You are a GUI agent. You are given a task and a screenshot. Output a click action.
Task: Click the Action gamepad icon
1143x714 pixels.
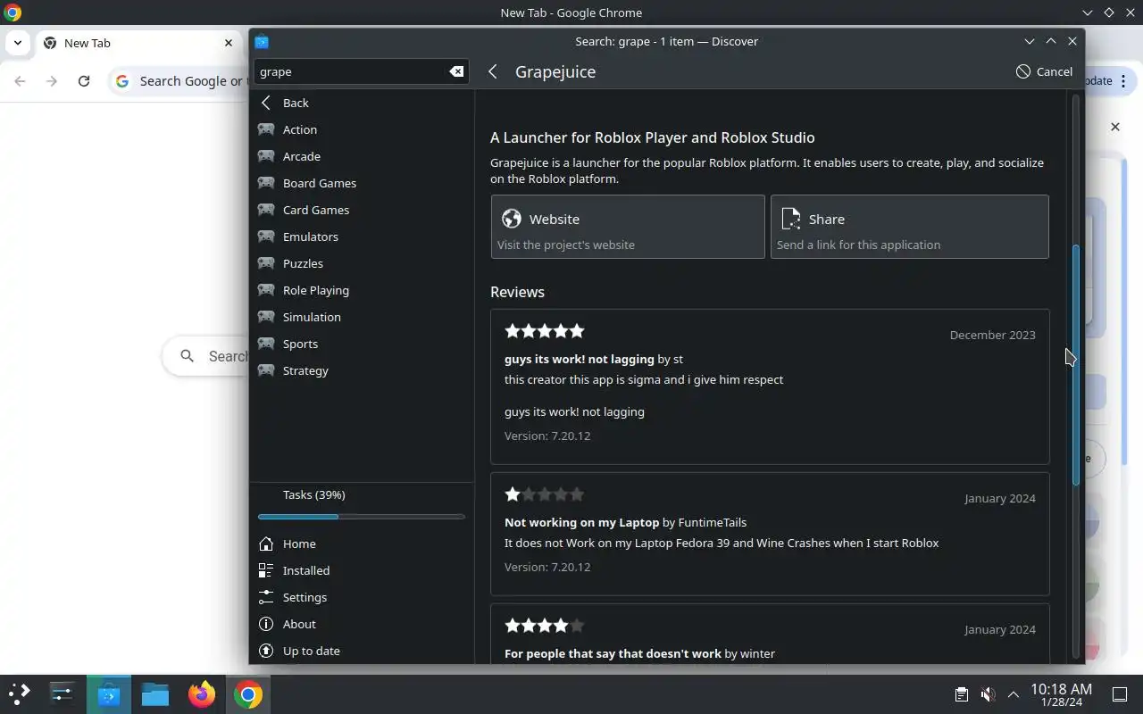pyautogui.click(x=266, y=129)
